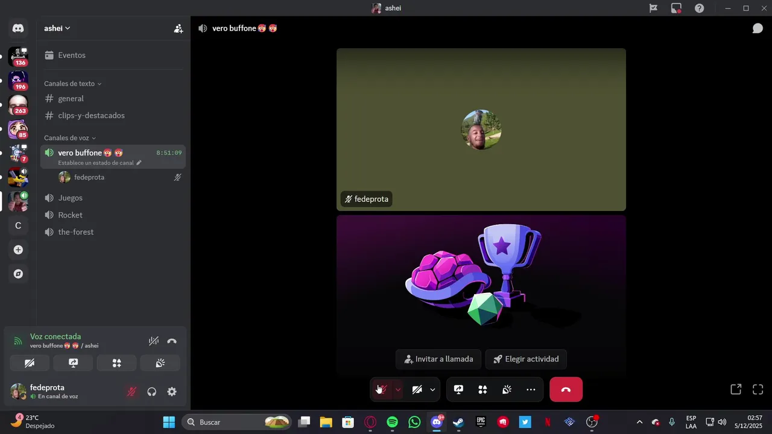Open the server labeled C
Viewport: 772px width, 434px height.
pos(18,225)
